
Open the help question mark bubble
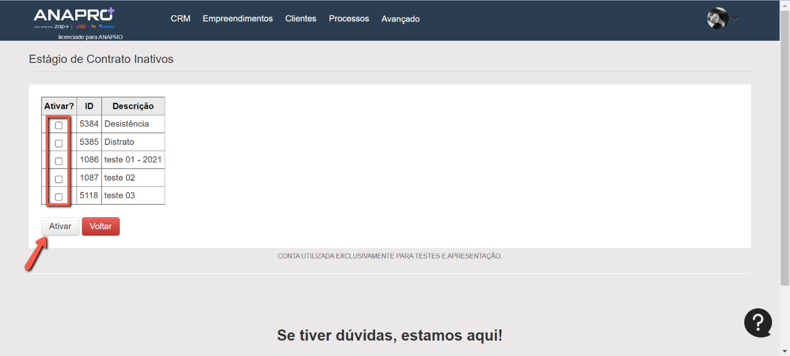(x=758, y=322)
